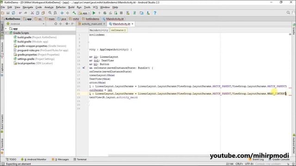Click the Replace magnifier icon
296x166 pixels.
pyautogui.click(x=55, y=13)
